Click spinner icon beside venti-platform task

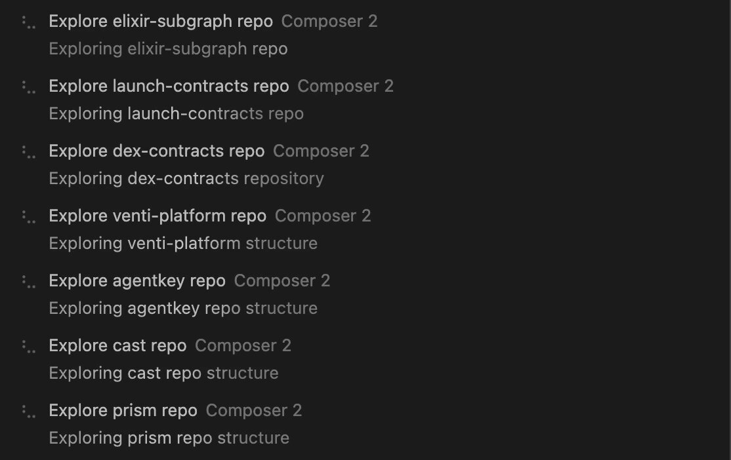pos(29,217)
